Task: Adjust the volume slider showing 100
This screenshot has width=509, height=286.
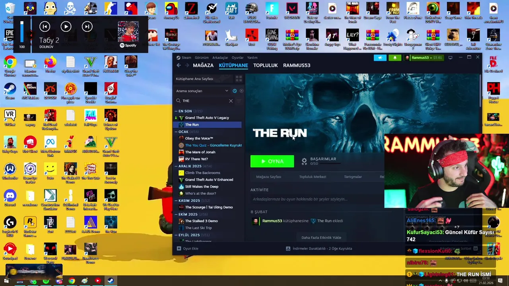Action: pos(22,31)
